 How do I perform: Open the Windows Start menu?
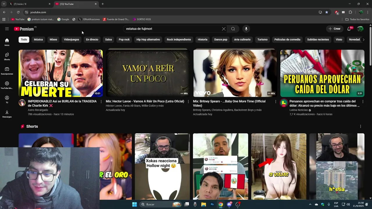(134, 204)
